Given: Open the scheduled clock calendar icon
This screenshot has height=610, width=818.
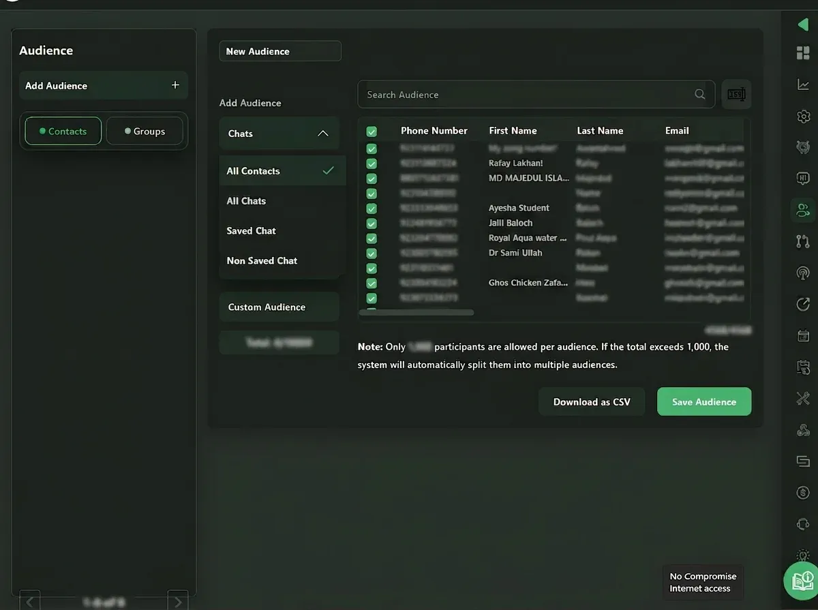Looking at the screenshot, I should pos(803,367).
